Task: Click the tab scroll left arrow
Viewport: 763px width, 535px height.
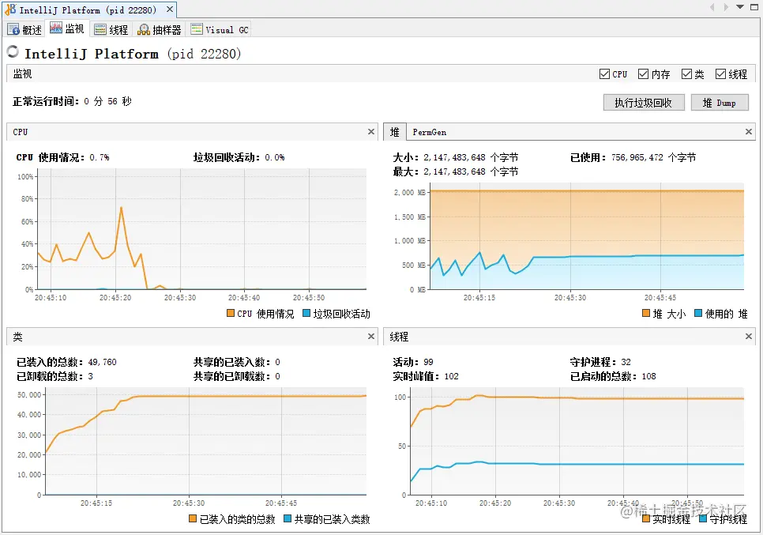Action: (712, 7)
